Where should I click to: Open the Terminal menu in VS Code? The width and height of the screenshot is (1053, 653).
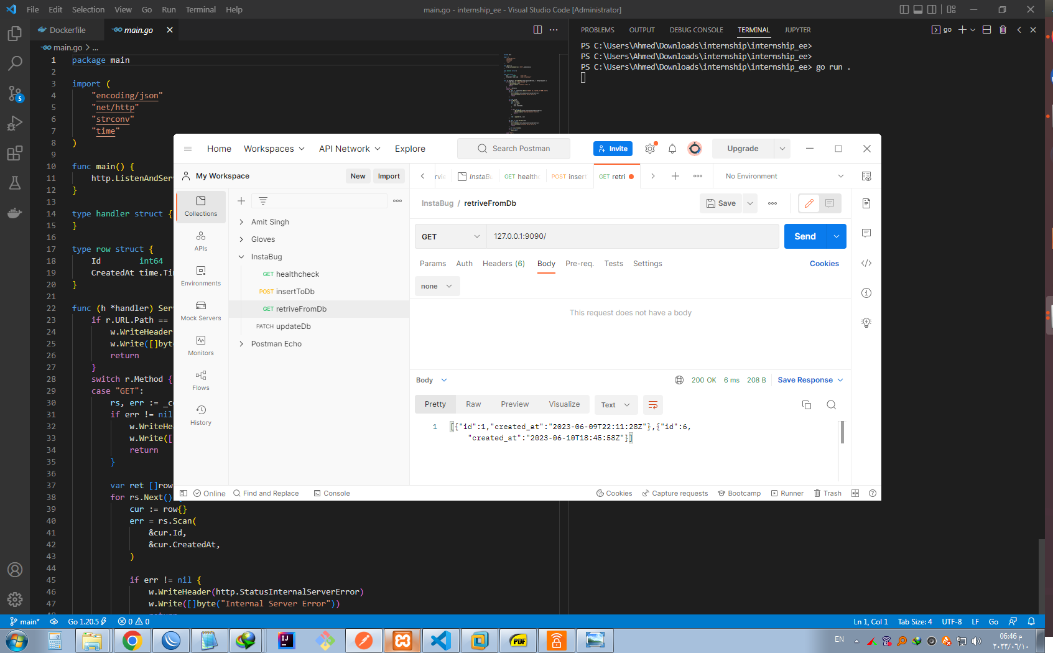coord(200,9)
